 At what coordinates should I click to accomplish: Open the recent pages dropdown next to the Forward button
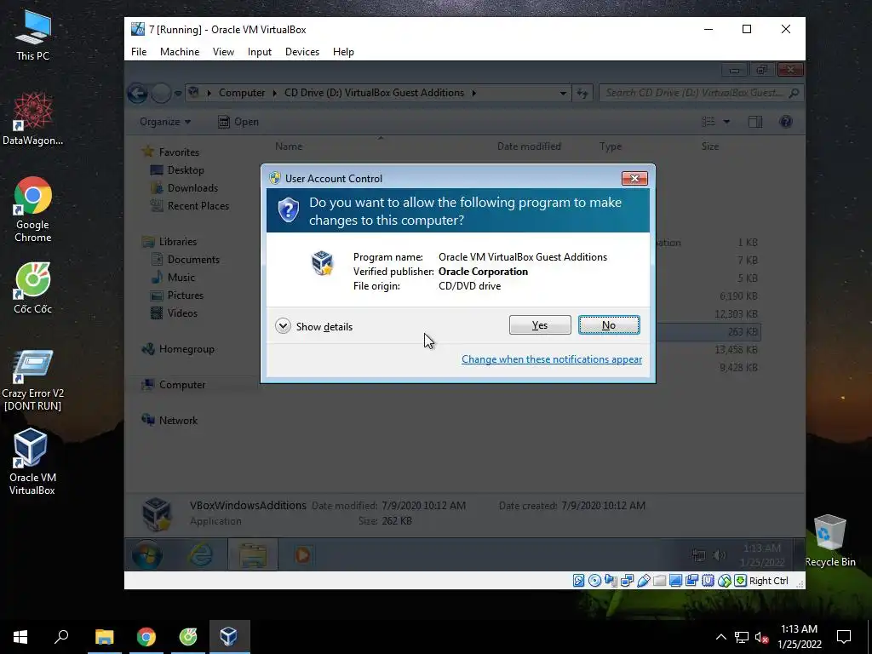point(178,94)
